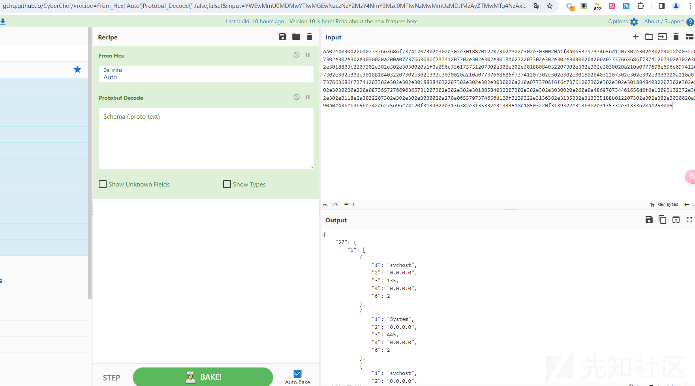Open file as input icon
695x386 pixels.
[x=663, y=37]
